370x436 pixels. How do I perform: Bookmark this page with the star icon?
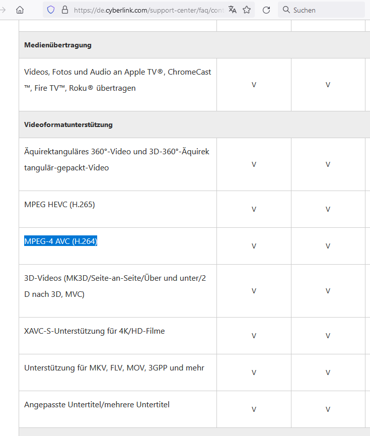pos(247,10)
